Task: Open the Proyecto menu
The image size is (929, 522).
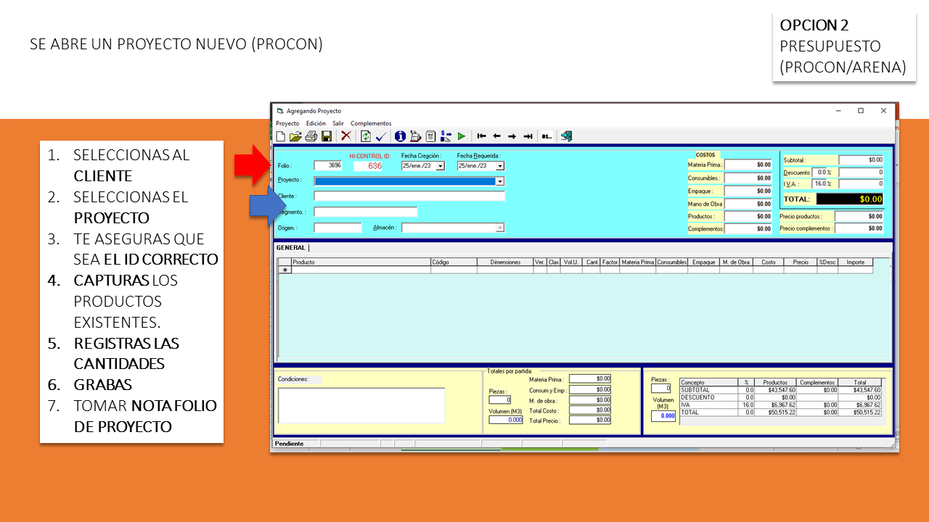Action: [x=287, y=123]
